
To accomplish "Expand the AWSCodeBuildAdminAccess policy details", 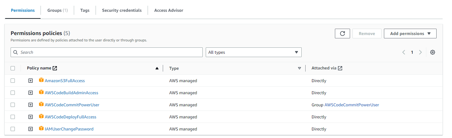I will [x=31, y=93].
